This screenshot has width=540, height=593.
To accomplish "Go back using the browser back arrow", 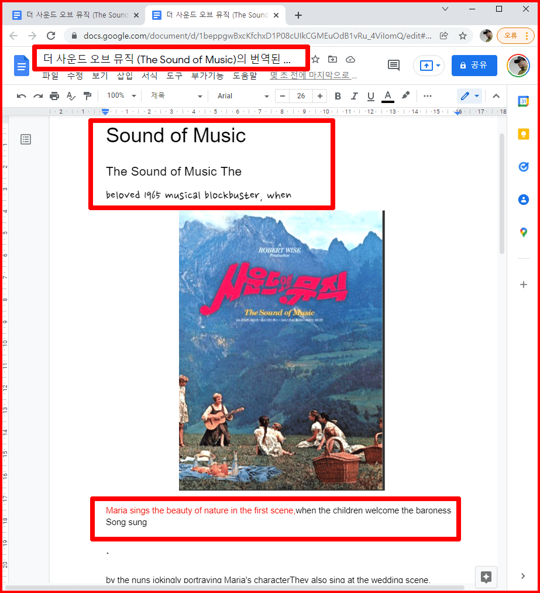I will pyautogui.click(x=13, y=36).
